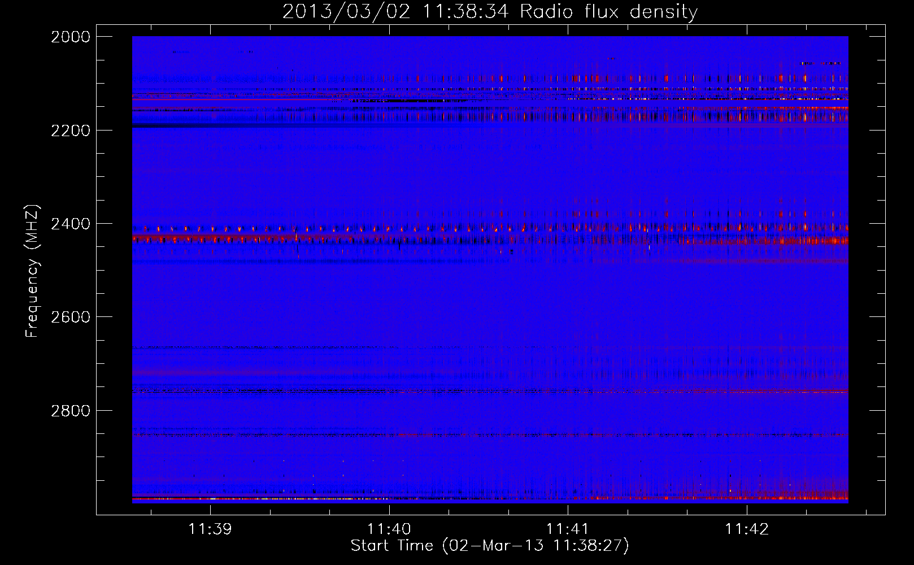Screen dimensions: 914x565
Task: Click the plot title '2013/03/02 11:38:34 Radio flux density'
Action: (490, 12)
